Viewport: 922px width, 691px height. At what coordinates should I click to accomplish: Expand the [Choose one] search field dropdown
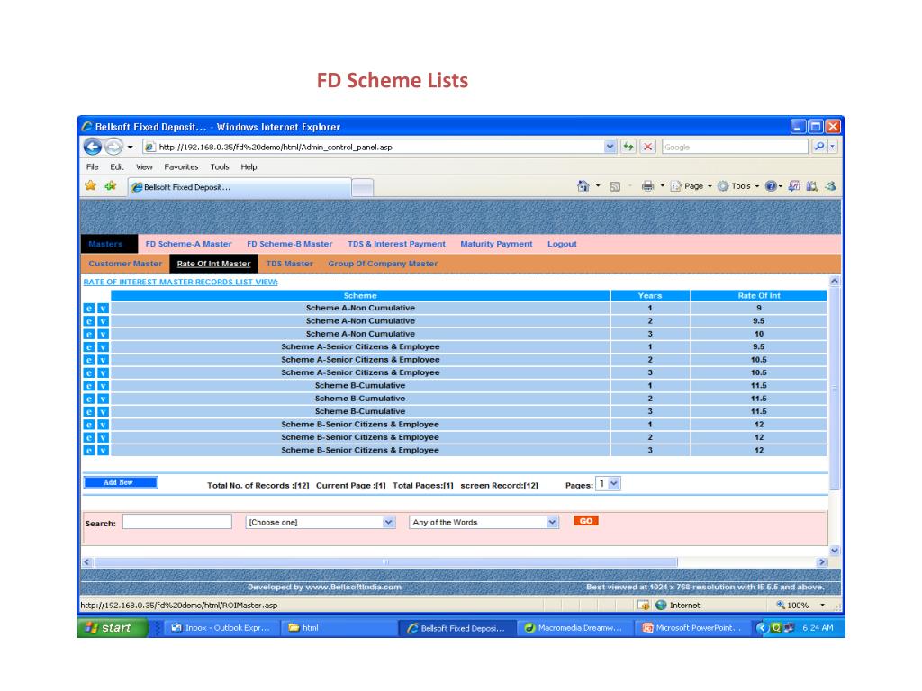click(x=389, y=522)
